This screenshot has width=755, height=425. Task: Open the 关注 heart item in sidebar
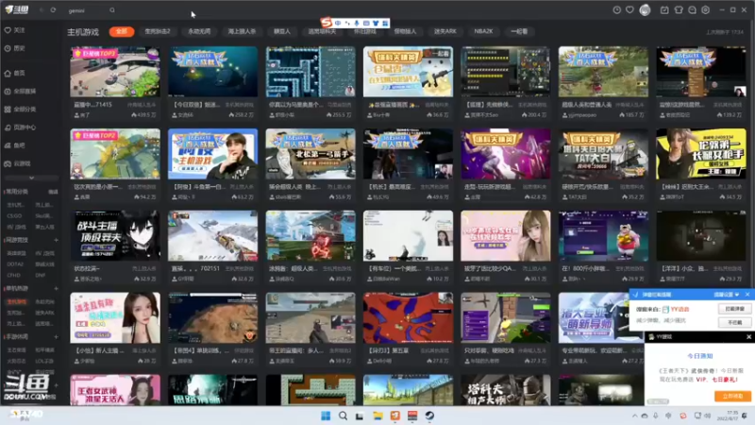tap(14, 30)
